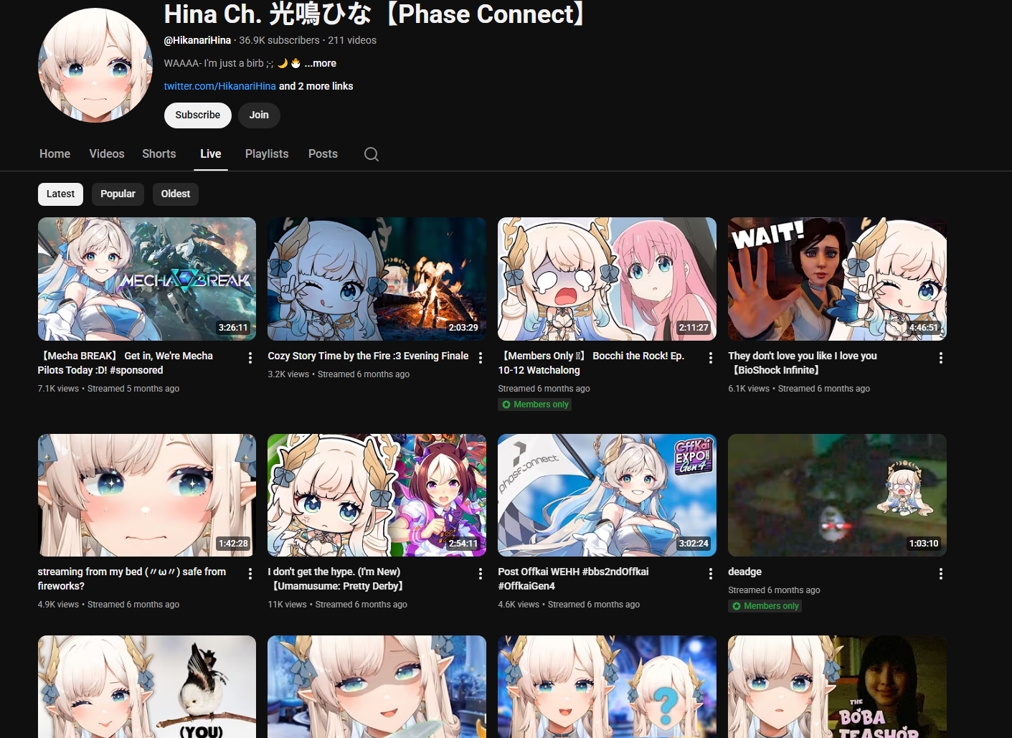The height and width of the screenshot is (738, 1012).
Task: Click the 'Members only' badge under deadge
Action: 765,606
